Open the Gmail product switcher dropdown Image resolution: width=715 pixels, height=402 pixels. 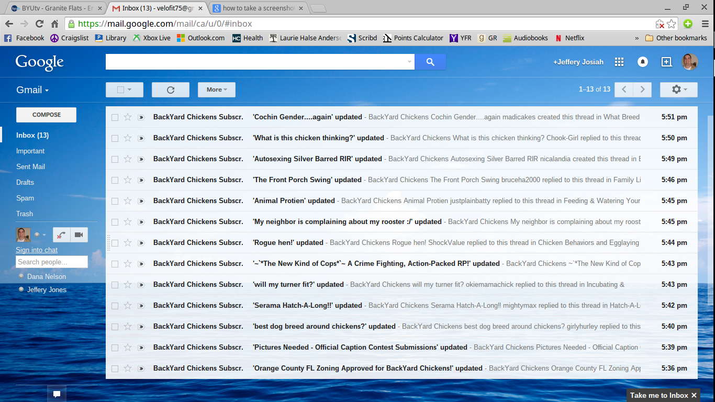[32, 90]
